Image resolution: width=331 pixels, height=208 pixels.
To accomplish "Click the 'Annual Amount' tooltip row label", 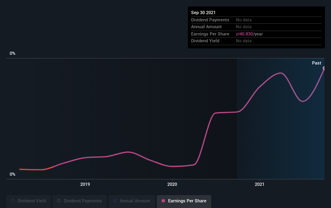I will pos(206,27).
